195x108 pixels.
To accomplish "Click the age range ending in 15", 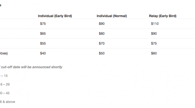I will coord(4,76).
